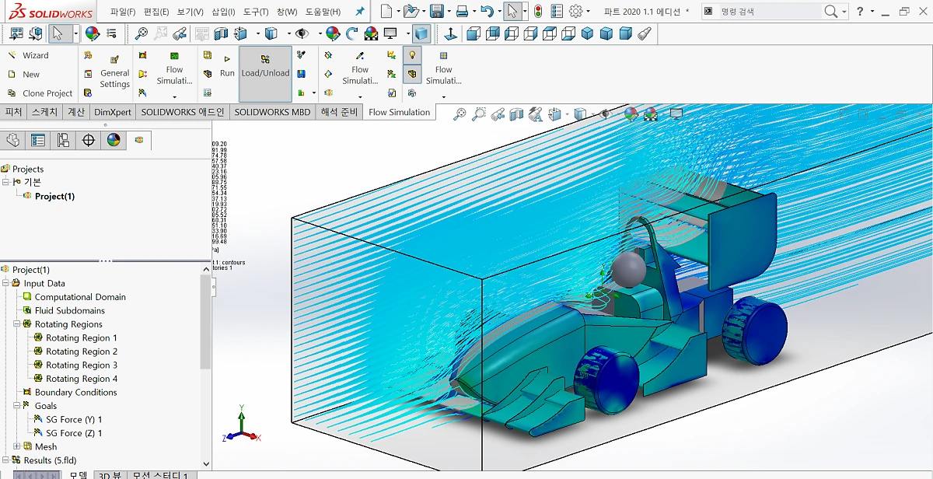This screenshot has width=933, height=479.
Task: Open the search options dropdown arrow beside magnifier
Action: click(844, 12)
